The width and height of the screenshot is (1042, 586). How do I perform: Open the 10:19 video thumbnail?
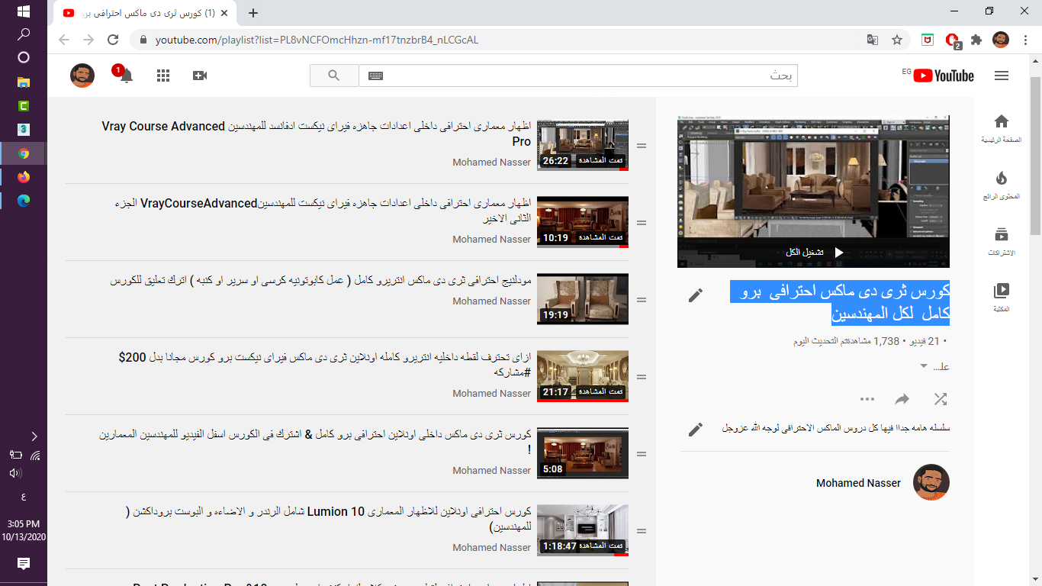(583, 222)
